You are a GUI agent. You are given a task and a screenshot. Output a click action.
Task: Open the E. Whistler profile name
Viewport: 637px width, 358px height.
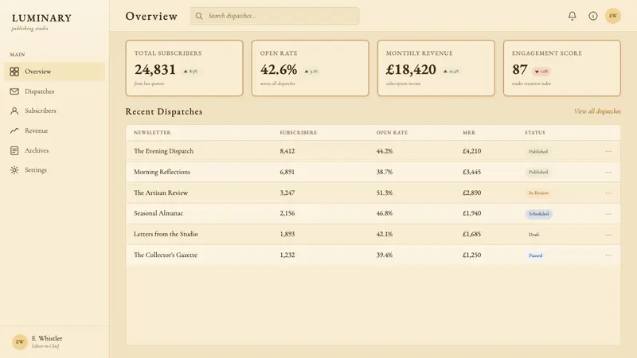47,338
